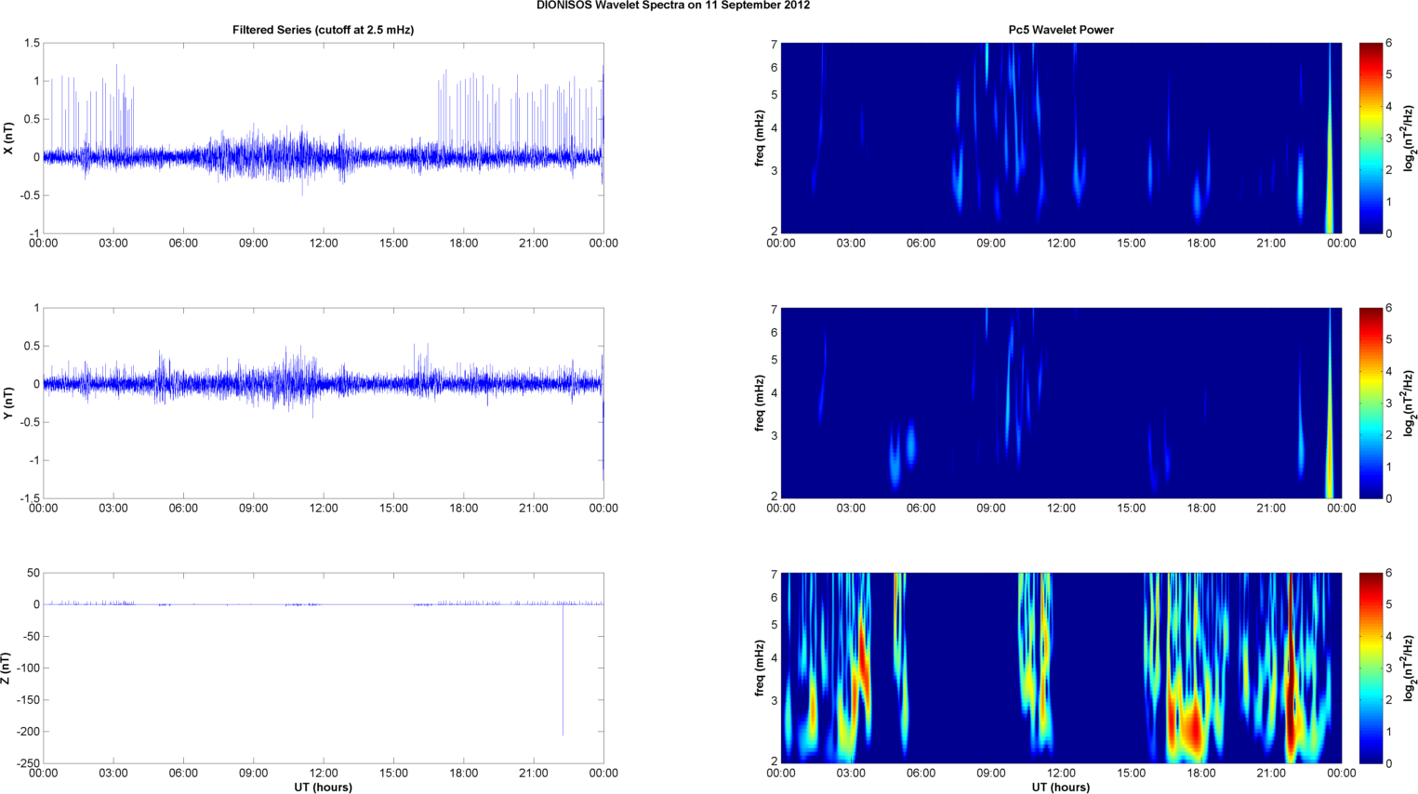The image size is (1418, 794).
Task: Click log2(nT²/Hz) label beside bottom color bar
Action: [x=1411, y=668]
